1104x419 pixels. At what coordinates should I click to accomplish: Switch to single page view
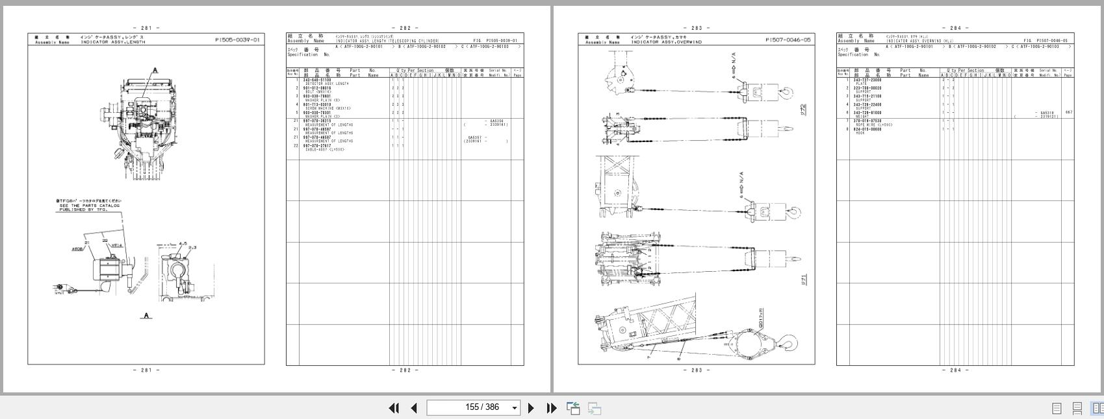click(x=1057, y=408)
